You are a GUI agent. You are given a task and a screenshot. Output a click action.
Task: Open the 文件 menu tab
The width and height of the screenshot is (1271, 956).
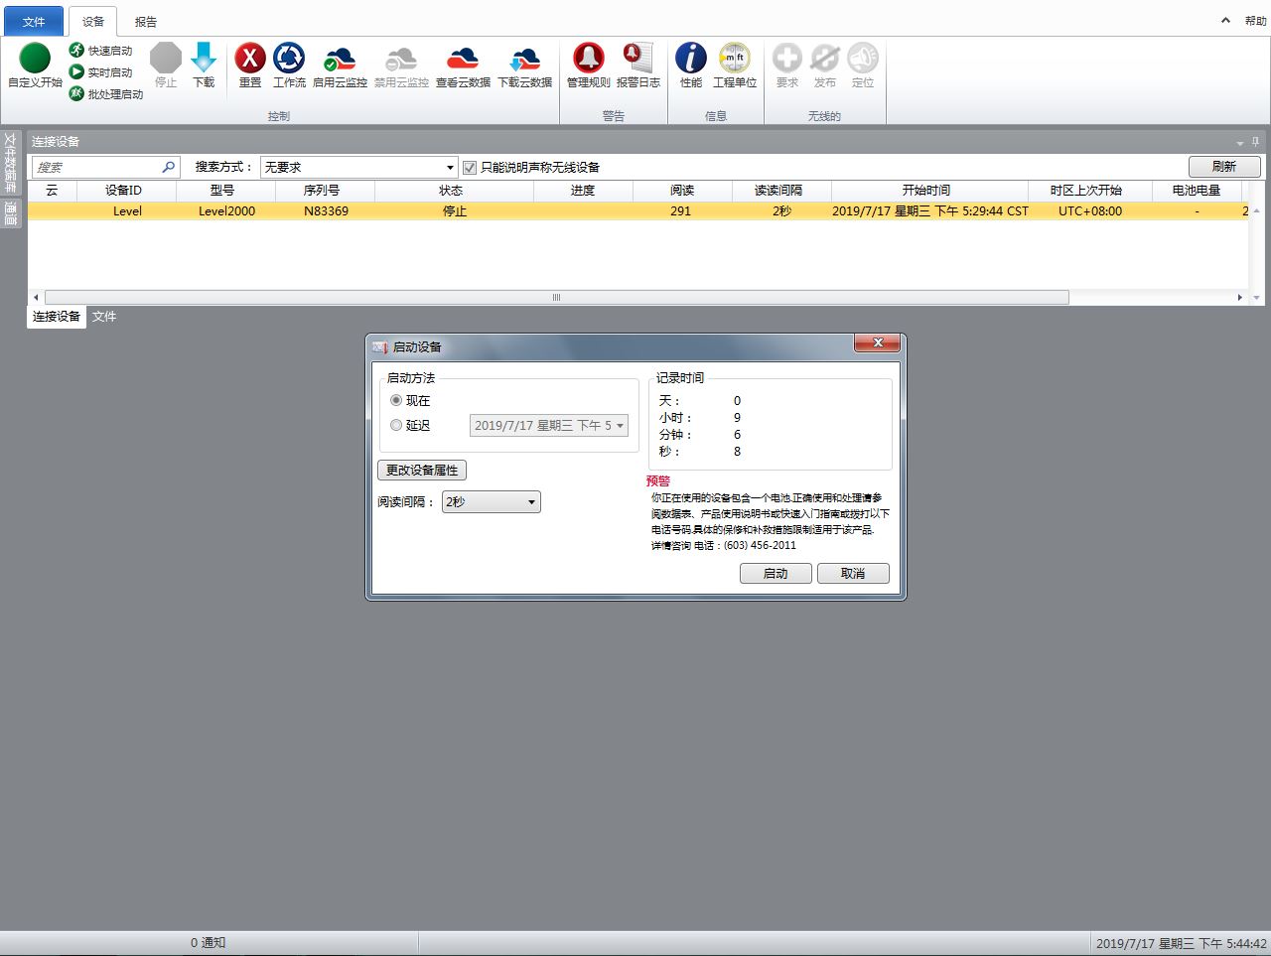point(34,21)
